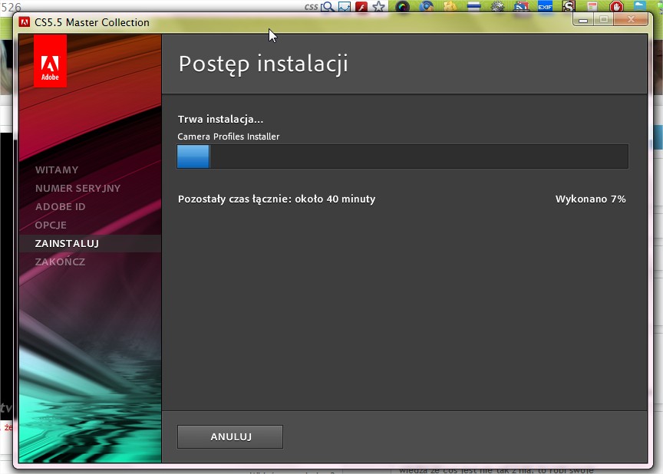Select the WITAMY step in the sidebar
663x474 pixels.
[x=57, y=170]
